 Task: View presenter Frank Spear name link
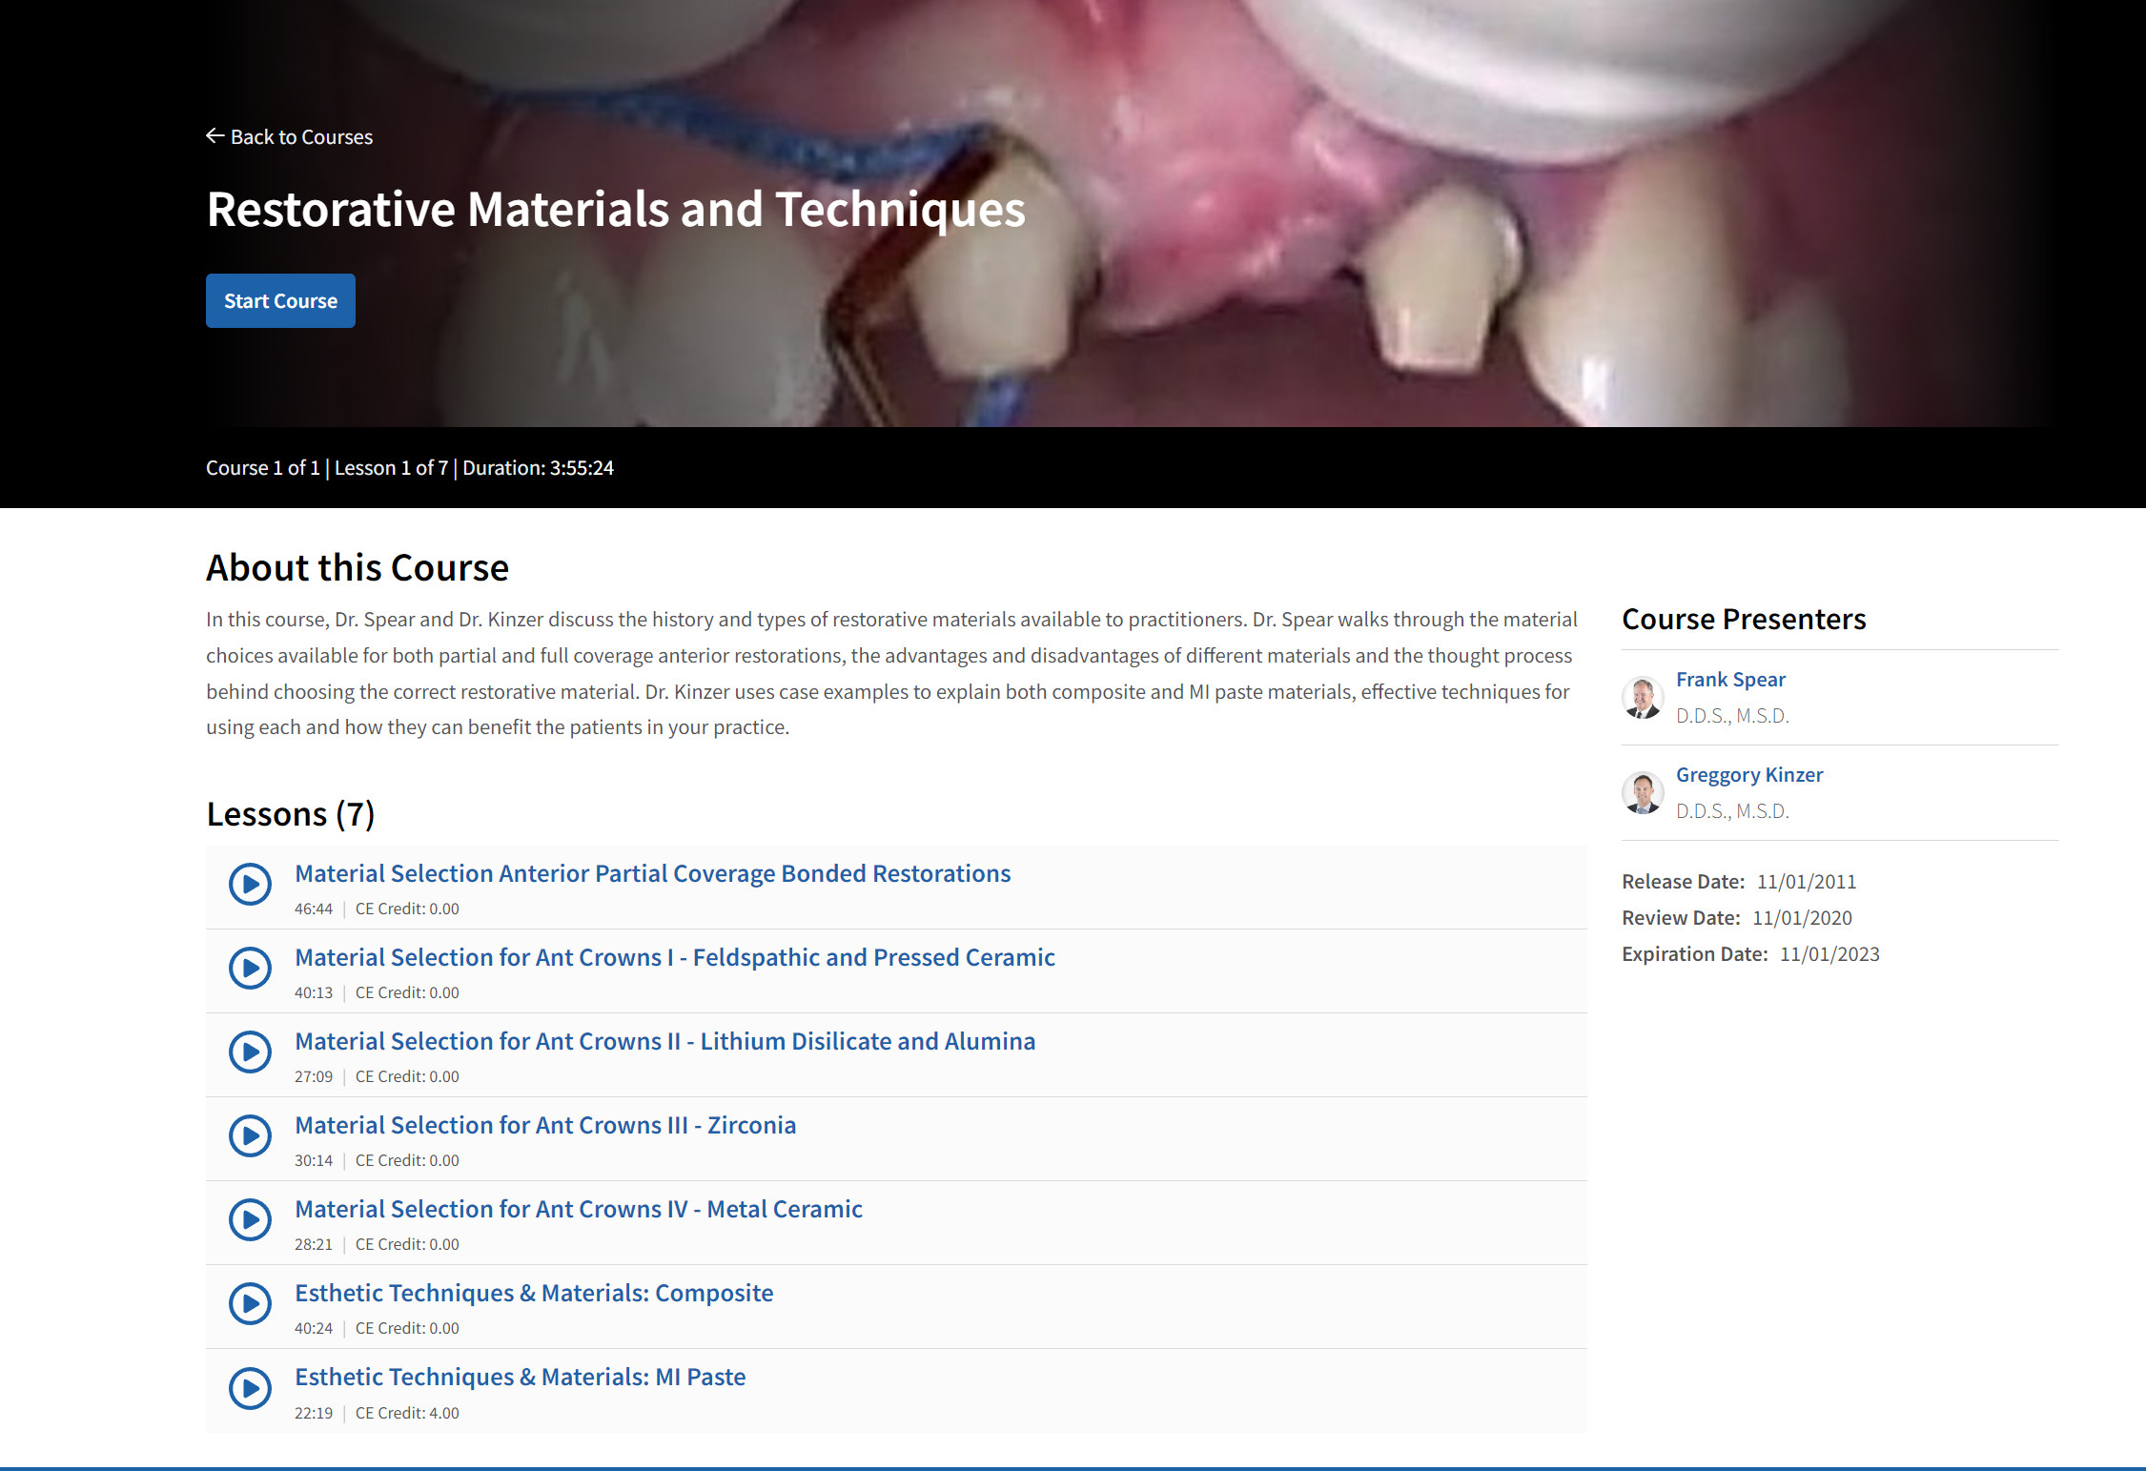tap(1730, 680)
